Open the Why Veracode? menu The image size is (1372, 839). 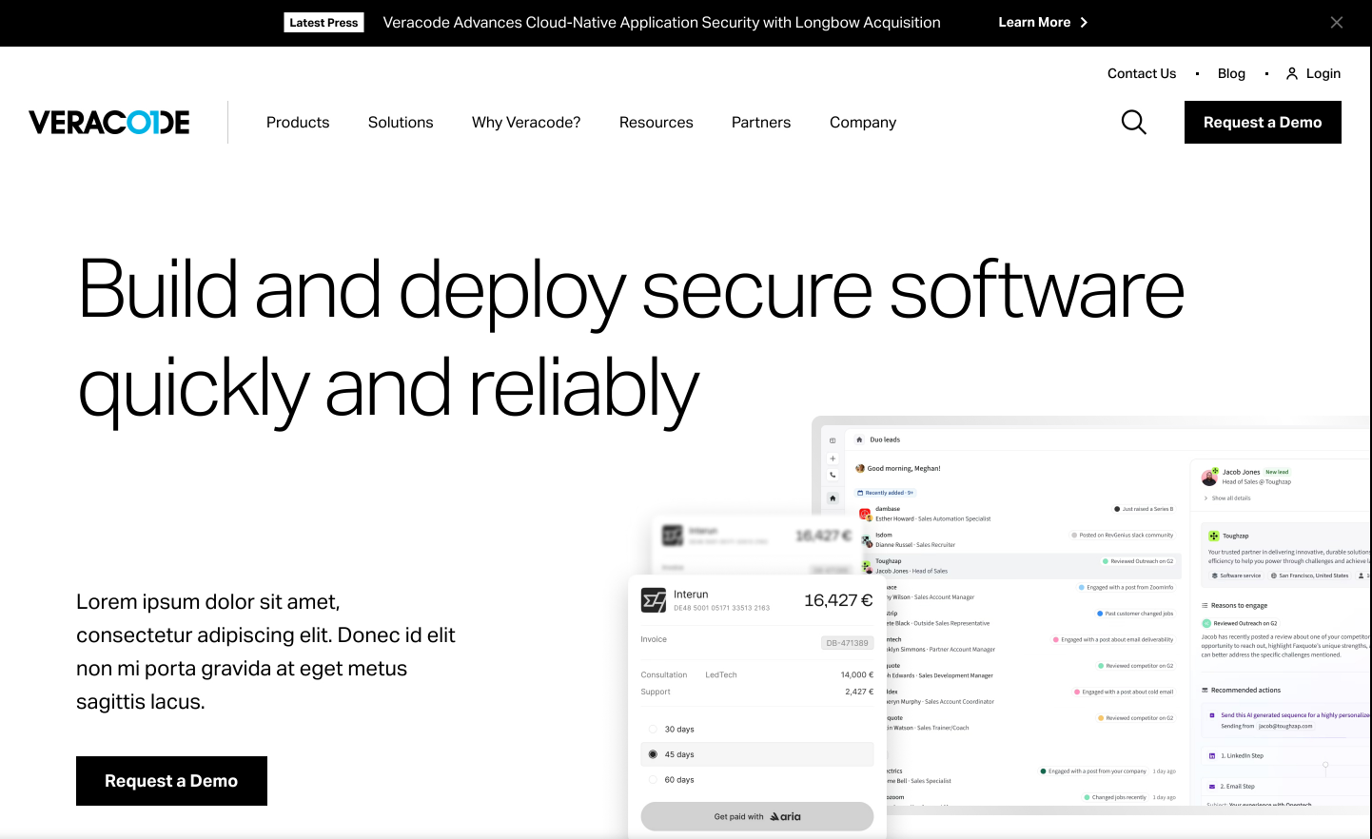(x=526, y=123)
